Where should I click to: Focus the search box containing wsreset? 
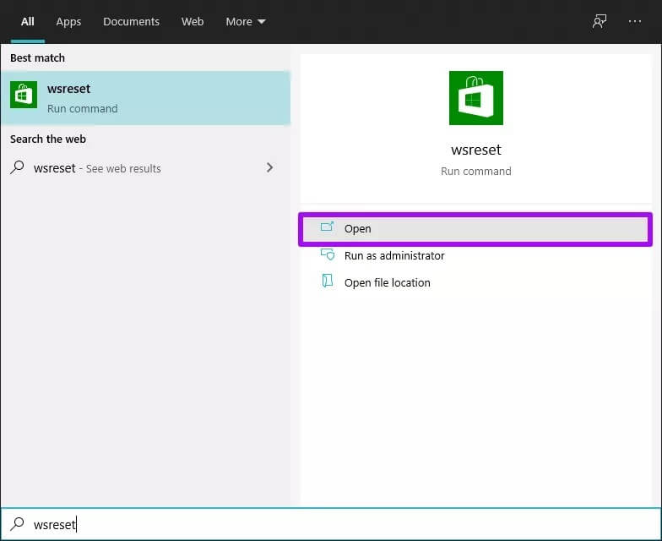coord(331,524)
